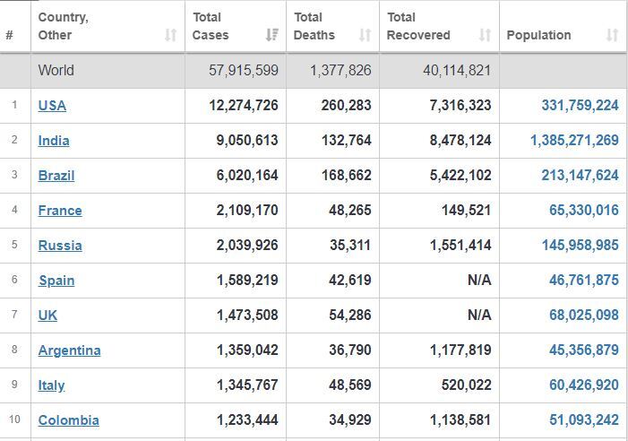This screenshot has height=441, width=628.
Task: Click USA population figure 331,759,224
Action: [x=580, y=106]
